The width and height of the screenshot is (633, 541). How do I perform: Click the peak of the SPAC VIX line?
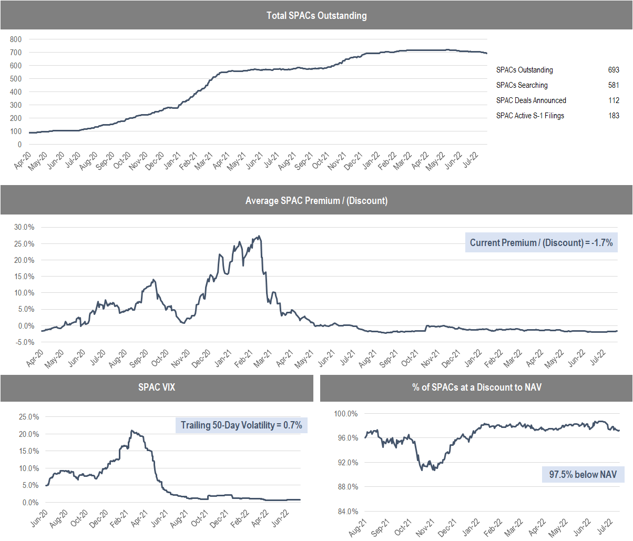(132, 431)
